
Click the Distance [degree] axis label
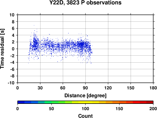click(x=85, y=96)
